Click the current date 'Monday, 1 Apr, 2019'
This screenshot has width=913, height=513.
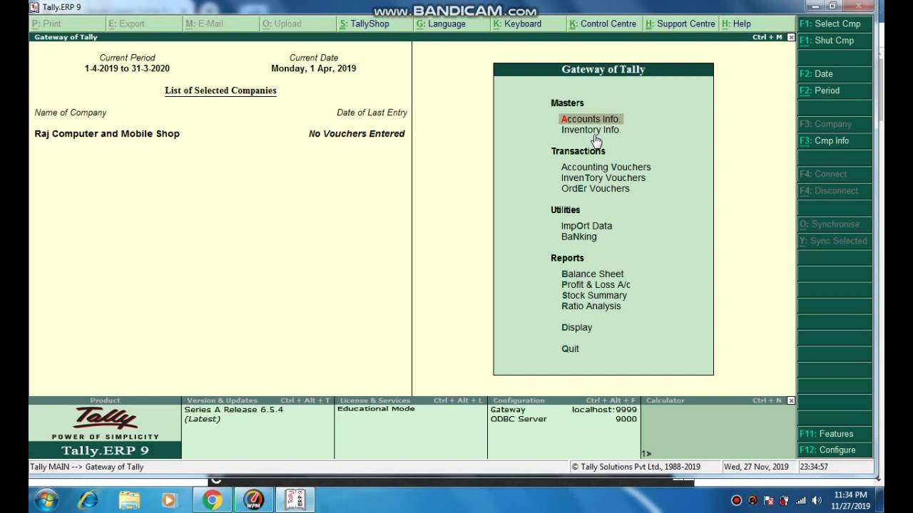click(313, 68)
